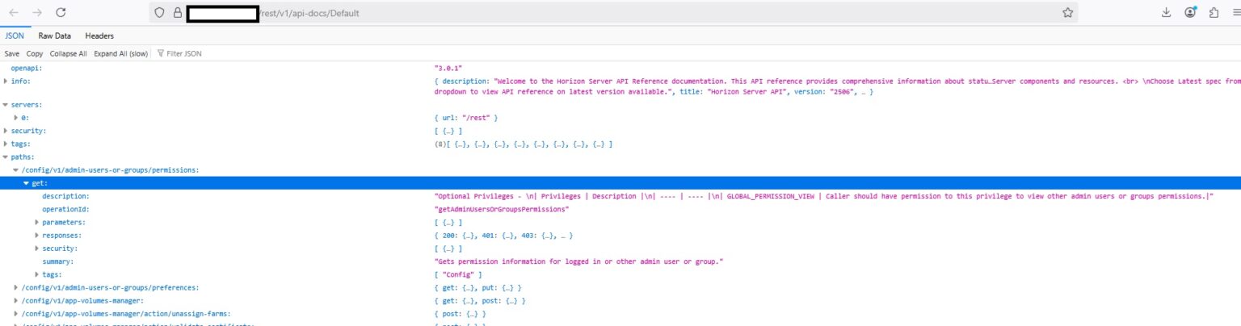Click the "Gets permission information for logged in" summary value
Image resolution: width=1241 pixels, height=326 pixels.
[x=578, y=261]
